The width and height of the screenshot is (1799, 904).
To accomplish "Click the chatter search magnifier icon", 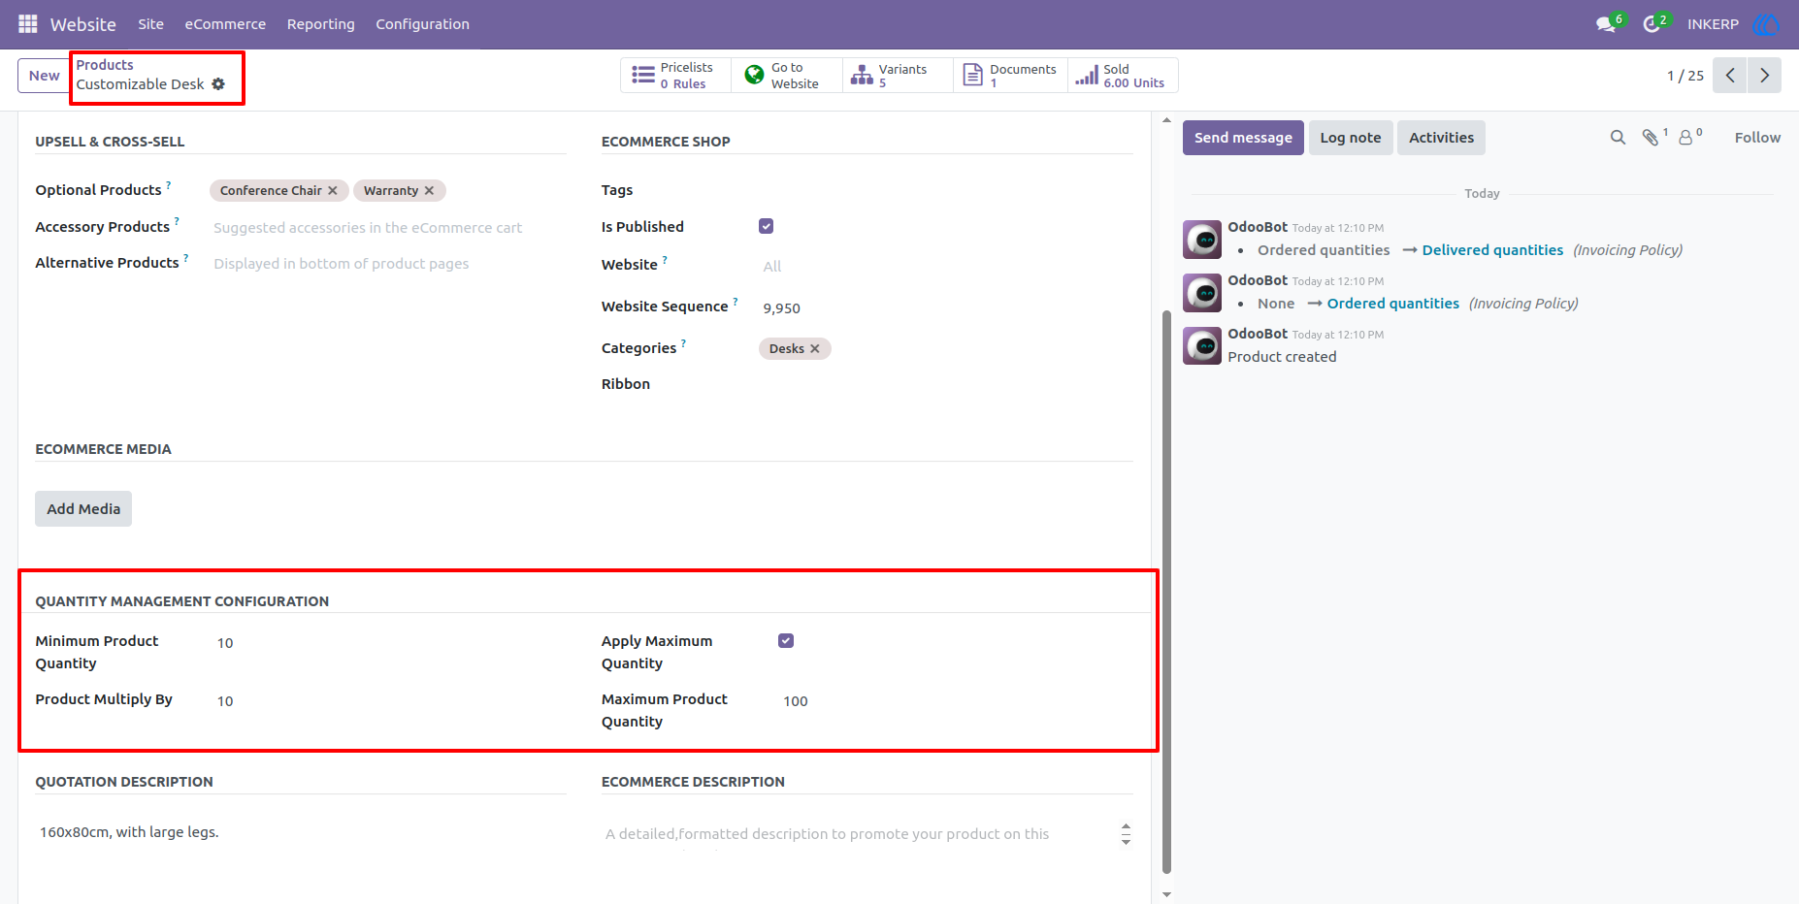I will [1618, 138].
